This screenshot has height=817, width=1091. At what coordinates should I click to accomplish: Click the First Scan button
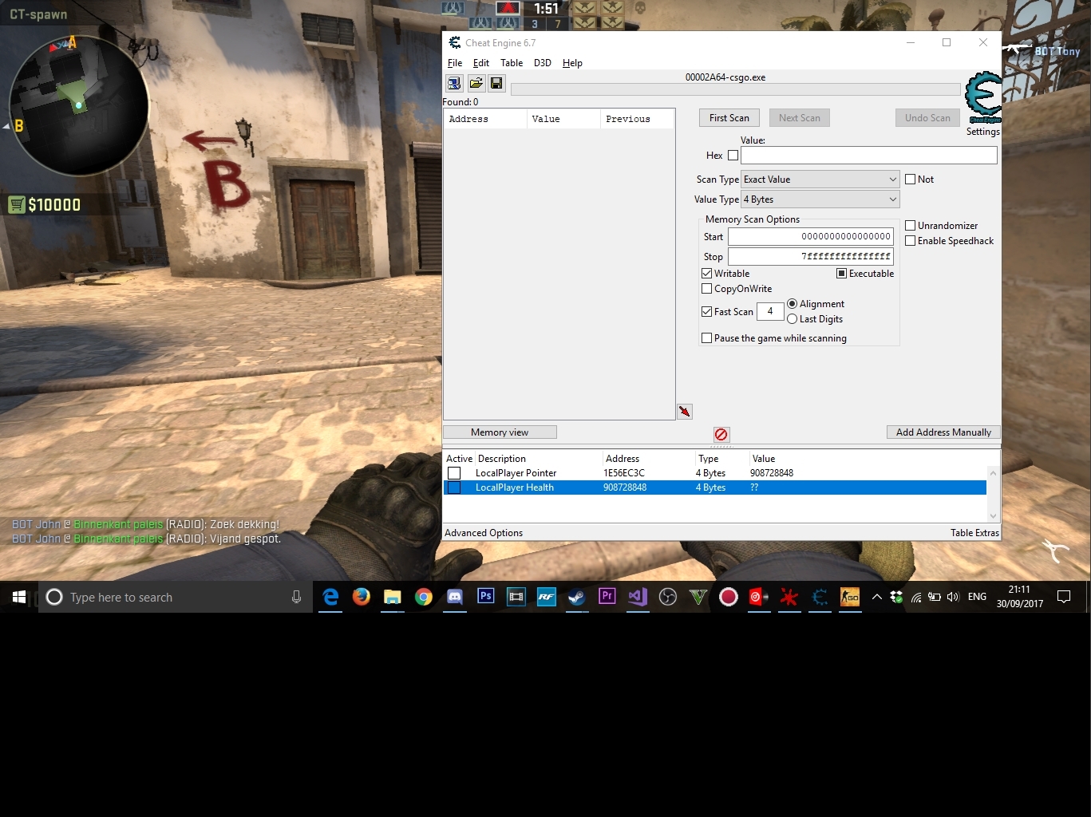[x=729, y=118]
